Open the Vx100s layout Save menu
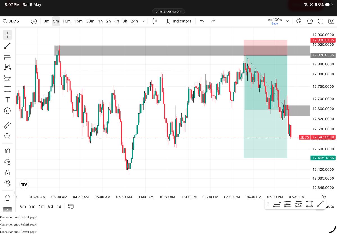Viewport: 337px width, 234px height. (275, 21)
